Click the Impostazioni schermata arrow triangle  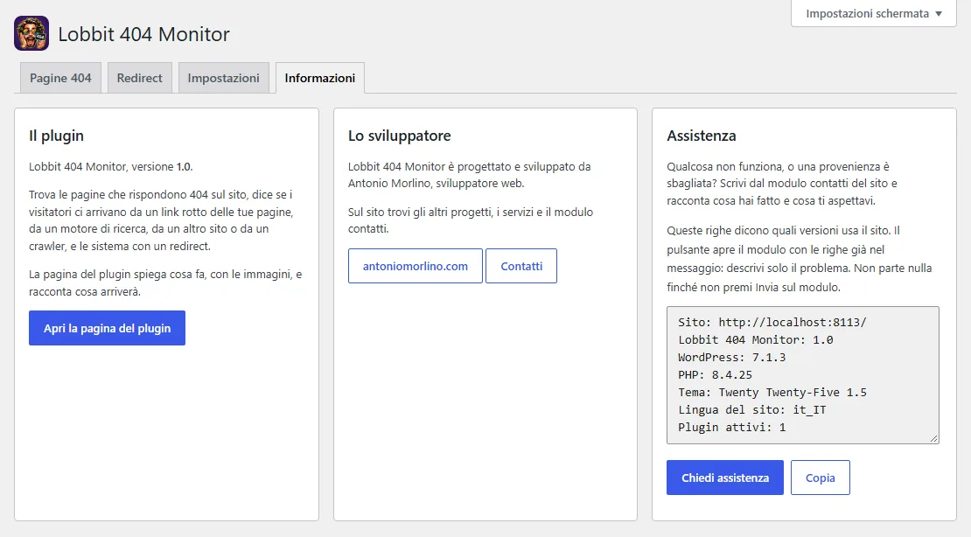[939, 14]
